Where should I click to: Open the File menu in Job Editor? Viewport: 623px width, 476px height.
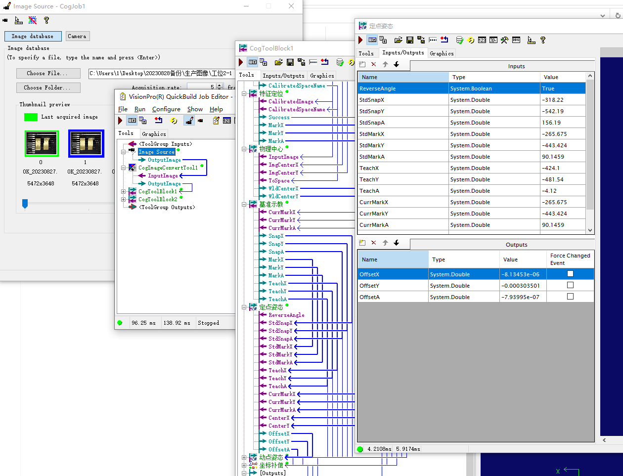(x=123, y=109)
